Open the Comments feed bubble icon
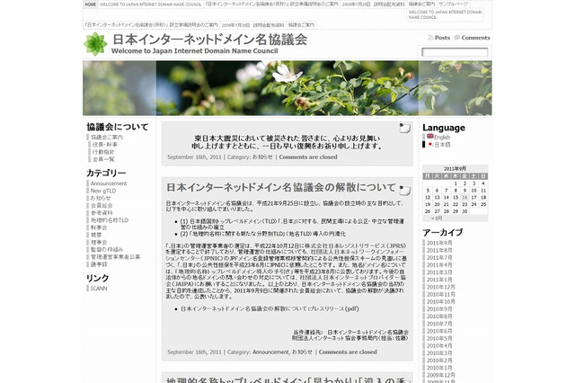 pos(456,38)
